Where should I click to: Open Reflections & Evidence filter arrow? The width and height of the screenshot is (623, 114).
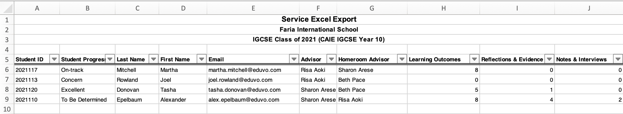[549, 59]
